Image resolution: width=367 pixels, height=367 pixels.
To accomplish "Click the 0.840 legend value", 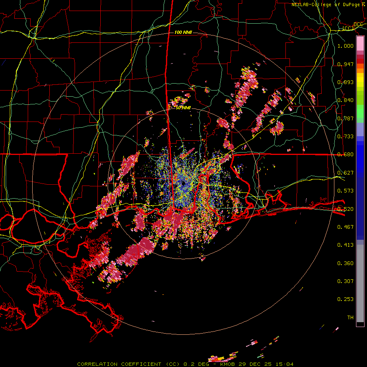I will (x=345, y=100).
